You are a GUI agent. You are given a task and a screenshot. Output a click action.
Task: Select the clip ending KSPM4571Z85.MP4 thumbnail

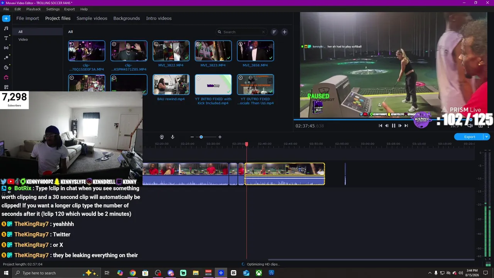[x=129, y=51]
